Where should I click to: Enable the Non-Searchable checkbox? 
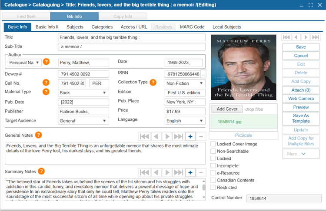tap(213, 151)
